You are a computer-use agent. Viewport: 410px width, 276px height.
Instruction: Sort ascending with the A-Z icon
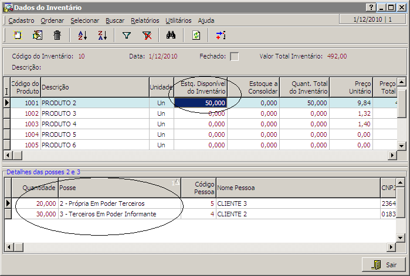[83, 35]
